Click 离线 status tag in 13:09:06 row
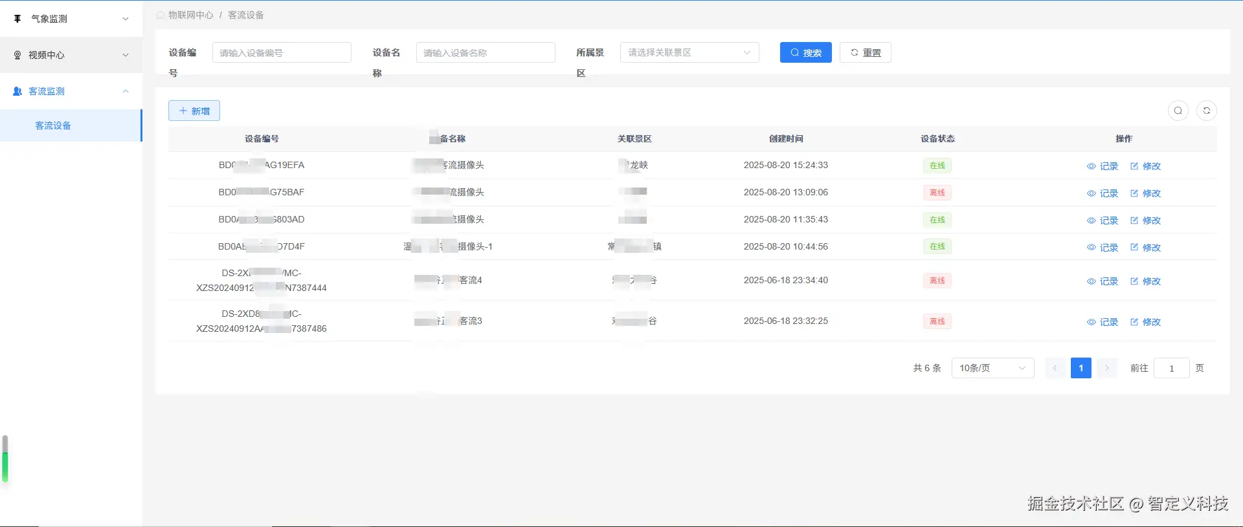Screen dimensions: 1243x527 (937, 193)
